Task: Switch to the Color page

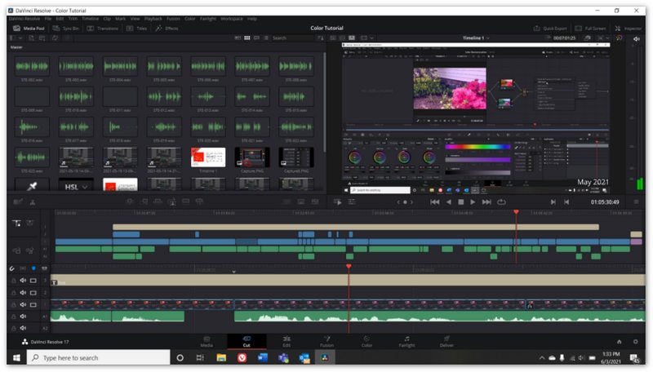Action: click(x=366, y=342)
